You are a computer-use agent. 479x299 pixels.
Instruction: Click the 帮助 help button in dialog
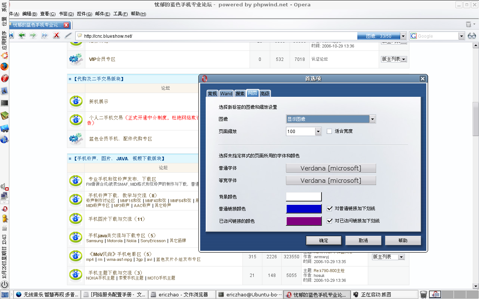tap(403, 240)
